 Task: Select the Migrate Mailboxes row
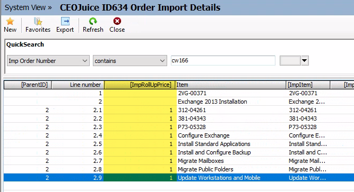point(178,161)
